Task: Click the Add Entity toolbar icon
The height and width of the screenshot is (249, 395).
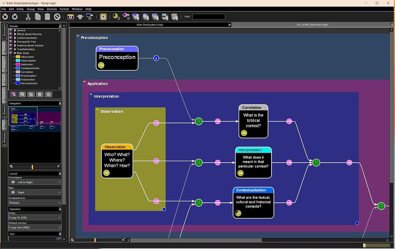Action: click(71, 17)
